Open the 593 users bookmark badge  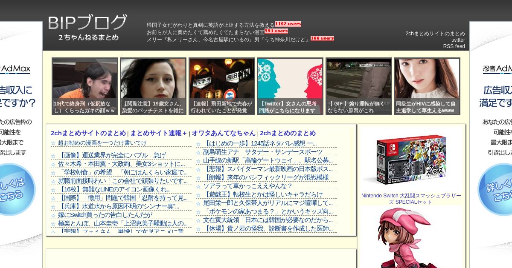(276, 31)
